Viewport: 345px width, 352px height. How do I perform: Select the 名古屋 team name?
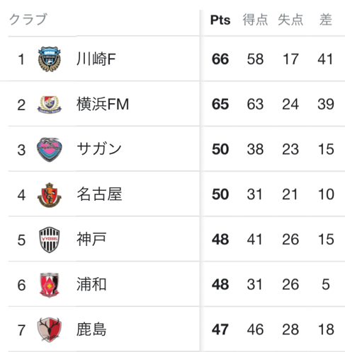click(x=99, y=194)
